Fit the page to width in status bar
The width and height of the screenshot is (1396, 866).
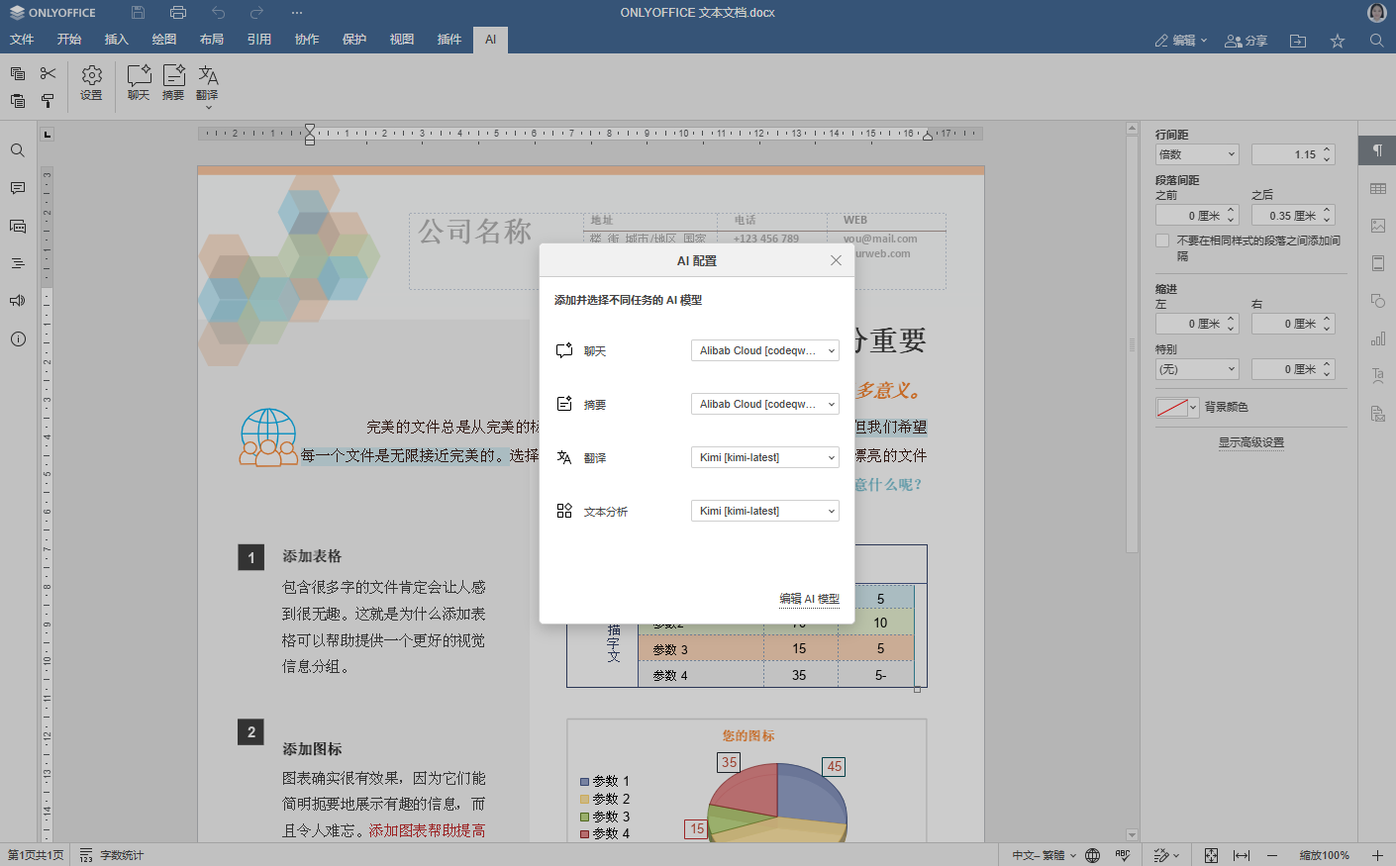[x=1242, y=855]
